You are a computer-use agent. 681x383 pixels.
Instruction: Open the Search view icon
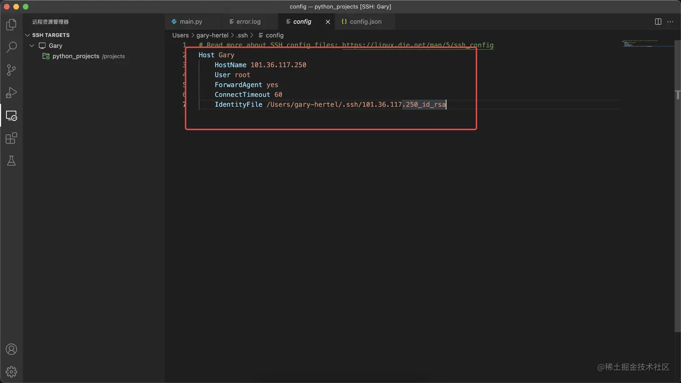point(11,47)
